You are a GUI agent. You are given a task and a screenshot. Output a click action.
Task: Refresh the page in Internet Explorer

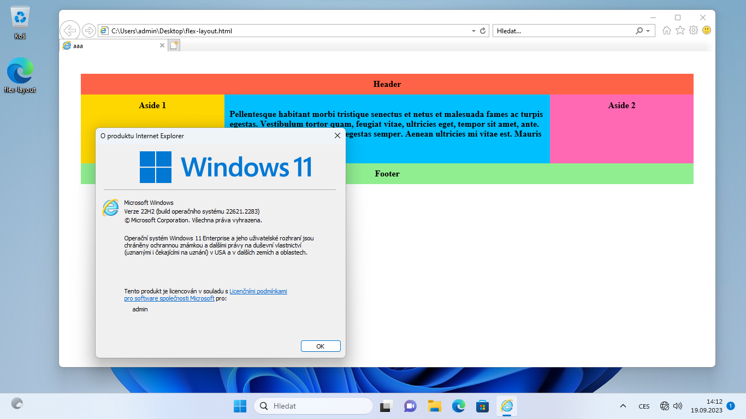coord(483,31)
